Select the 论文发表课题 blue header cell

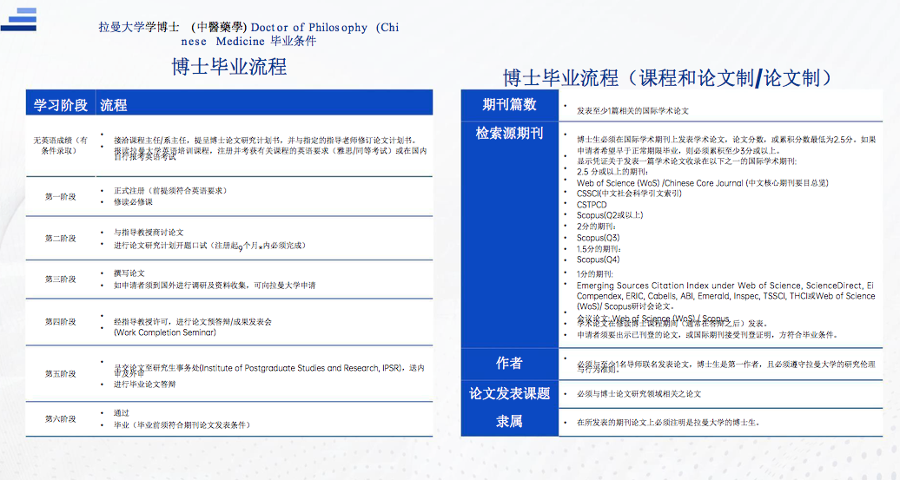pos(509,393)
